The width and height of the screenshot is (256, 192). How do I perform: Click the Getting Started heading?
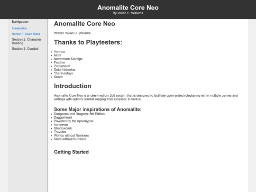[x=71, y=152]
